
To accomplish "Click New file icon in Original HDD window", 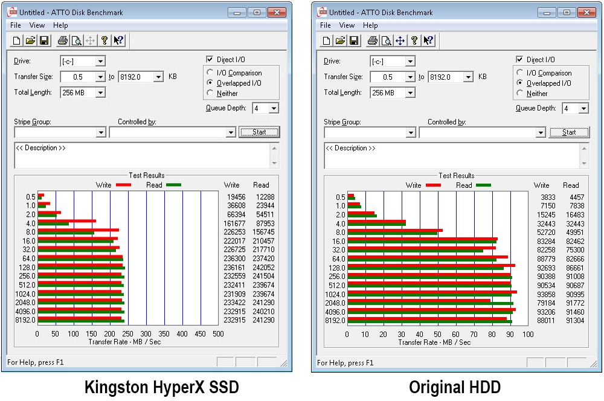I will tap(326, 40).
